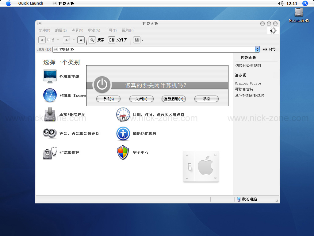The height and width of the screenshot is (236, 314).
Task: Click the 重新启动(R) restart button
Action: [x=174, y=99]
